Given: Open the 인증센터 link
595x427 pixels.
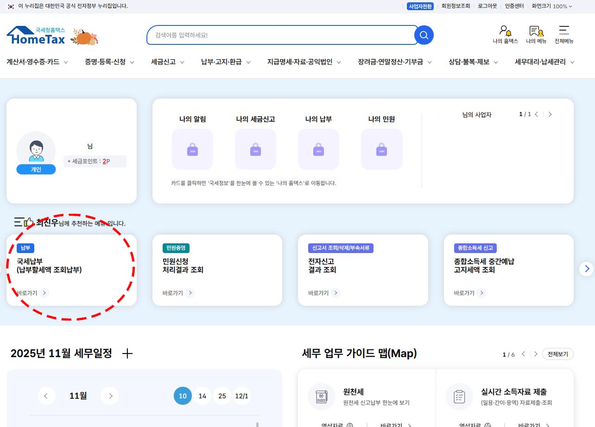Looking at the screenshot, I should coord(514,6).
